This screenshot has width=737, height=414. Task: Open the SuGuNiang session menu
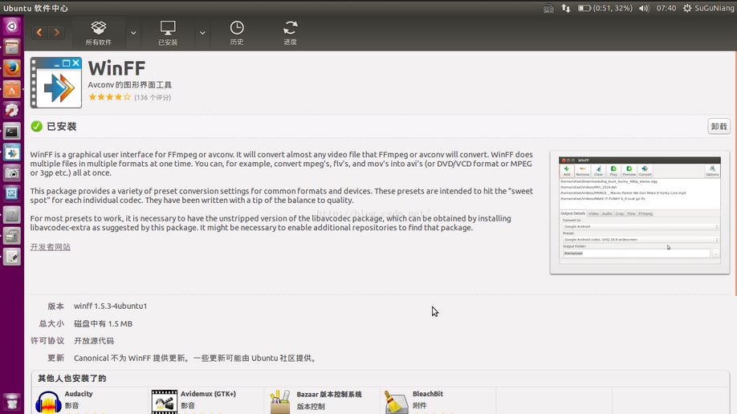tap(708, 9)
